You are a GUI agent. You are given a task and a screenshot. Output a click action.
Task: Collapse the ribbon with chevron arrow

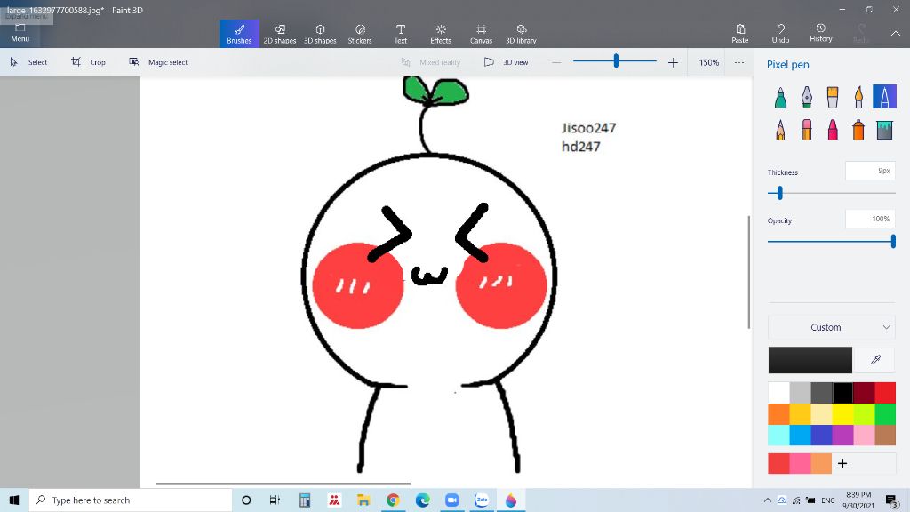coord(896,34)
